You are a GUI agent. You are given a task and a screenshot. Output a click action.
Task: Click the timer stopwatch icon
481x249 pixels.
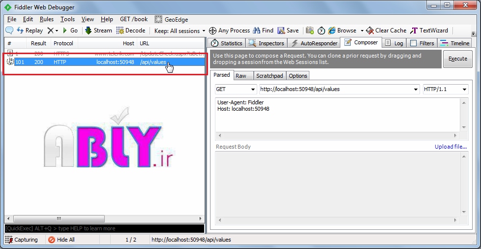pos(321,31)
